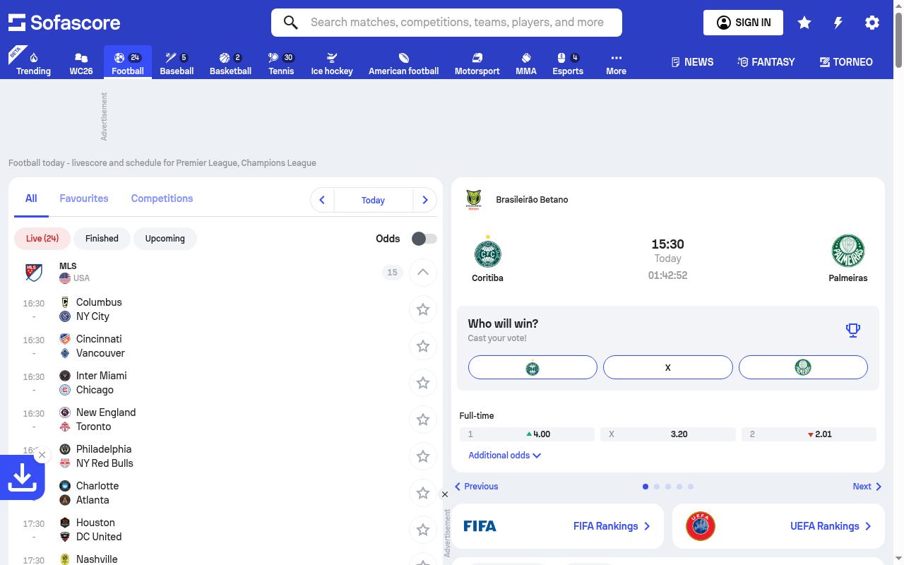Select draw odds 3.20
This screenshot has height=565, width=904.
(x=667, y=434)
